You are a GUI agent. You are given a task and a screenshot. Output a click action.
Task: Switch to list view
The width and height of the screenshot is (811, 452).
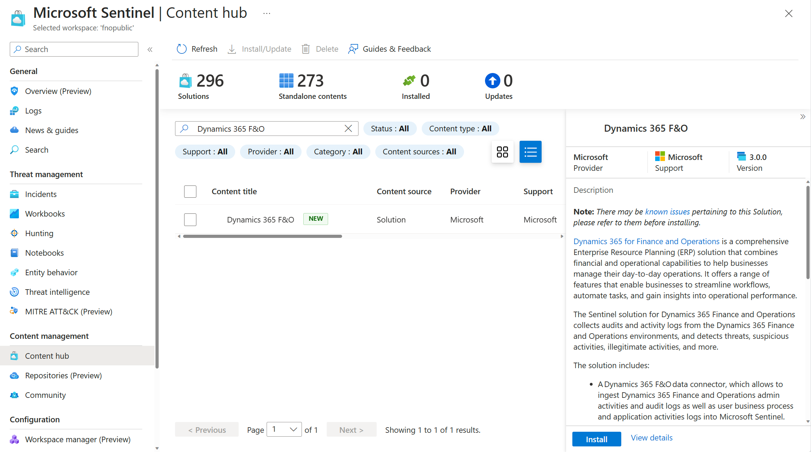tap(530, 152)
